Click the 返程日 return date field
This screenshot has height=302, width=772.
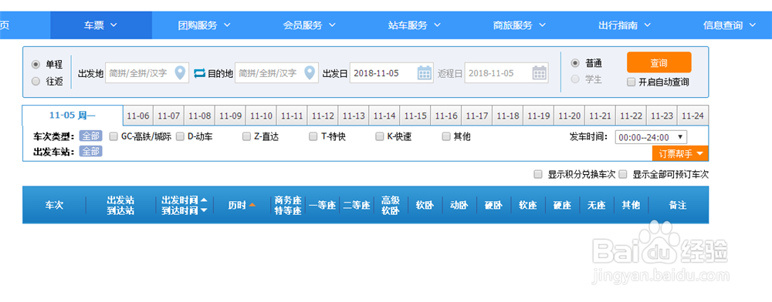(x=506, y=73)
